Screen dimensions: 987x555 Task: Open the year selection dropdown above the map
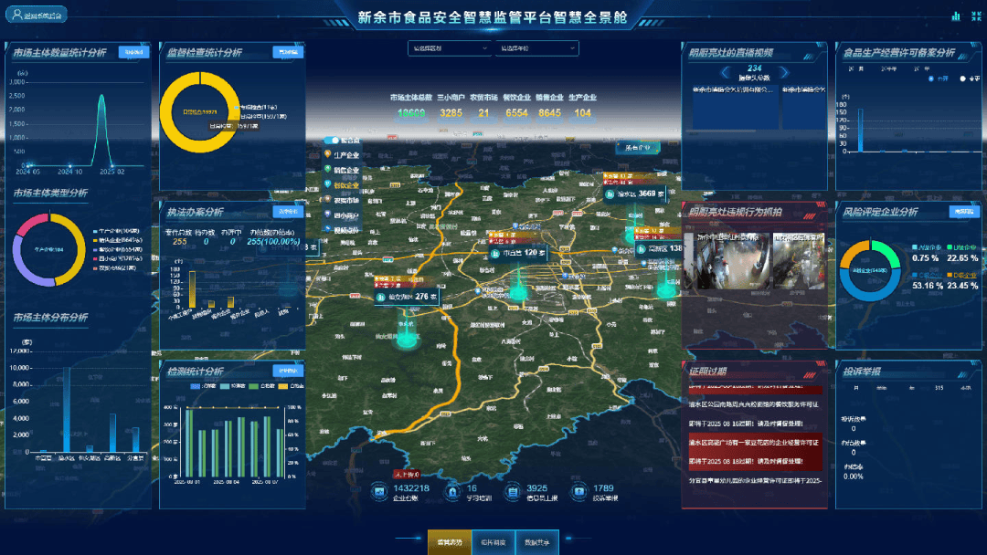[536, 48]
